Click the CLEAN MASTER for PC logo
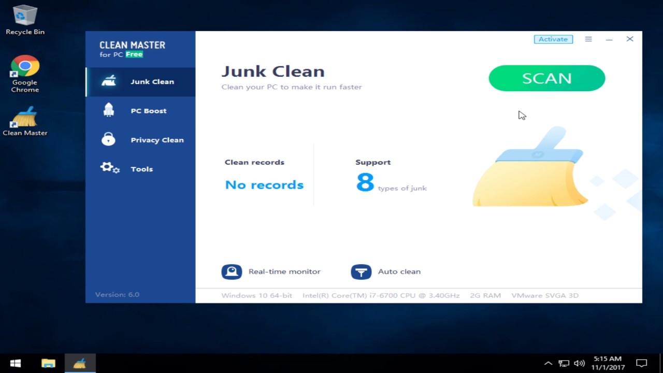 [x=132, y=49]
